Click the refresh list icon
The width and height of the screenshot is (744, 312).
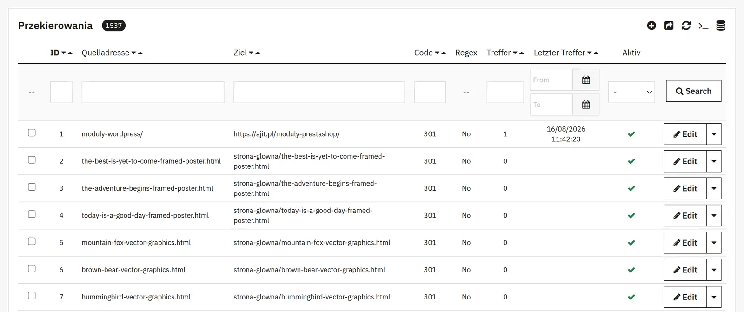pyautogui.click(x=686, y=26)
